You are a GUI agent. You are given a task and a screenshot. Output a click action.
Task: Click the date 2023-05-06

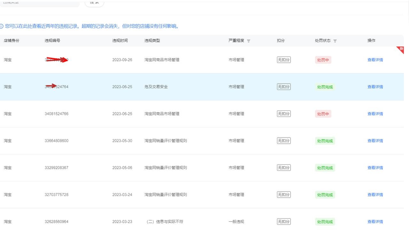(x=122, y=168)
